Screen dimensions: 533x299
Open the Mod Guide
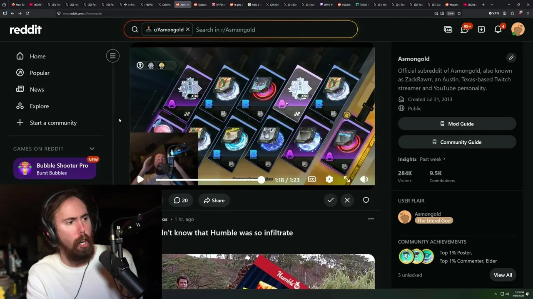457,124
